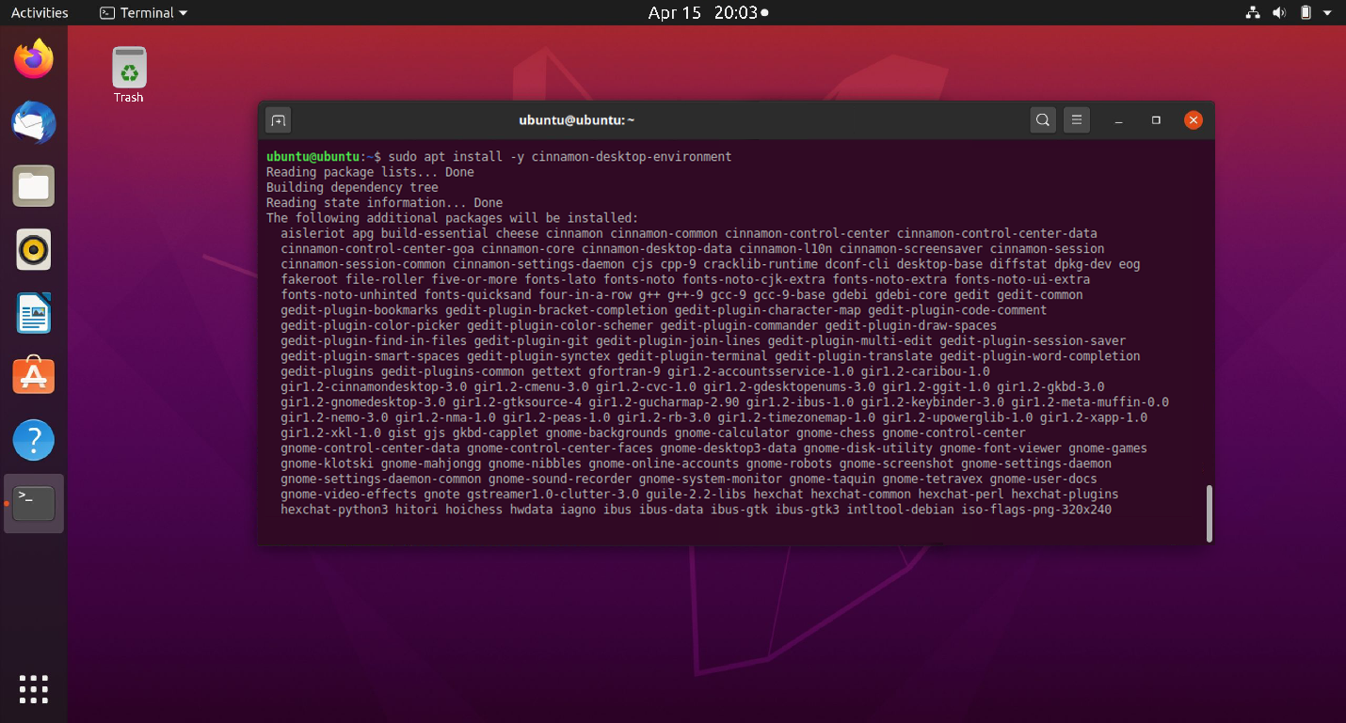Click the package name 'gnome-system-monitor'
1346x723 pixels.
click(x=711, y=479)
